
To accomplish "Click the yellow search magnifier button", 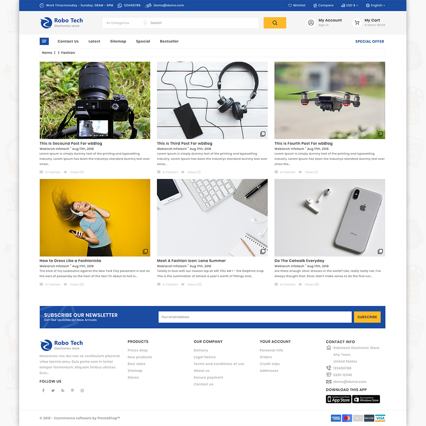I will click(275, 23).
